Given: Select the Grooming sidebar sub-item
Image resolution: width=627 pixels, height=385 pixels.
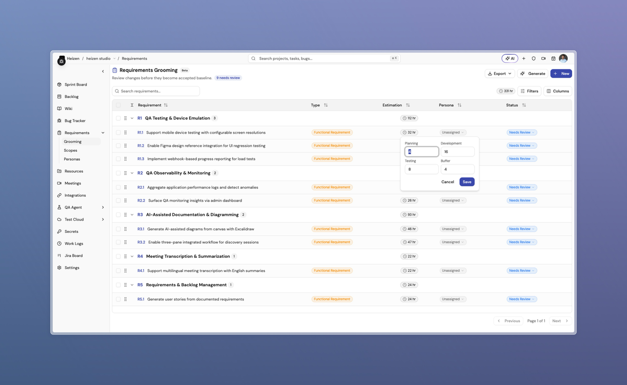Looking at the screenshot, I should 81,142.
